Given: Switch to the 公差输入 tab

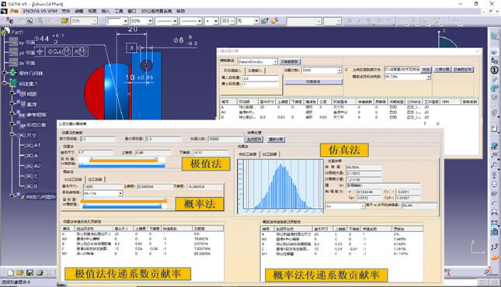Looking at the screenshot, I should [x=255, y=71].
